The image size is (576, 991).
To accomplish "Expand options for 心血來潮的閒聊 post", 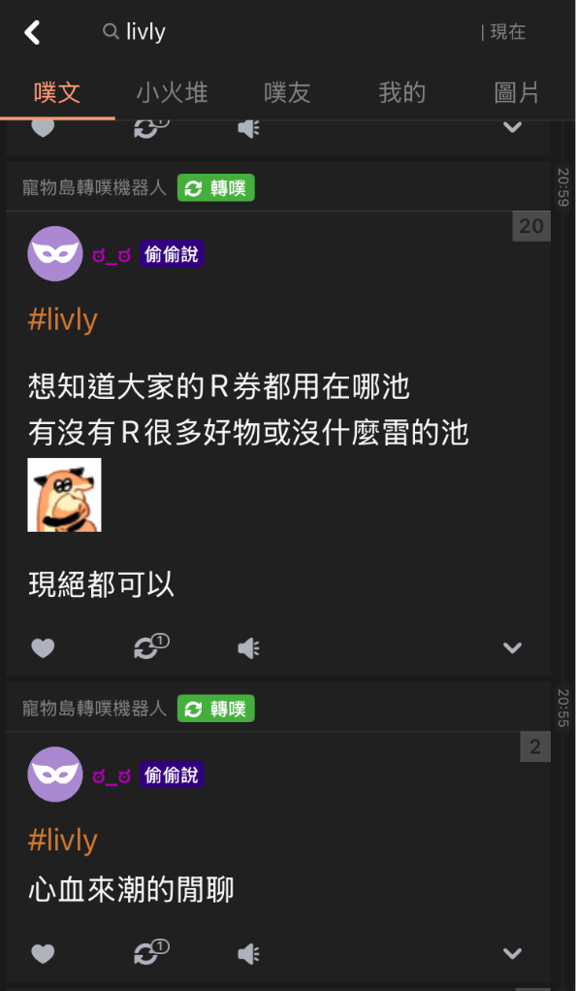I will coord(512,954).
